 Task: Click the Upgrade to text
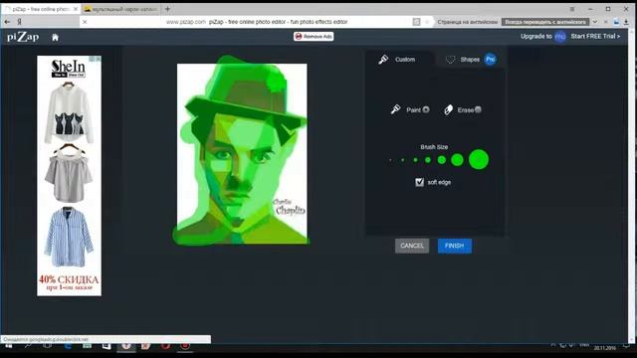click(x=536, y=36)
